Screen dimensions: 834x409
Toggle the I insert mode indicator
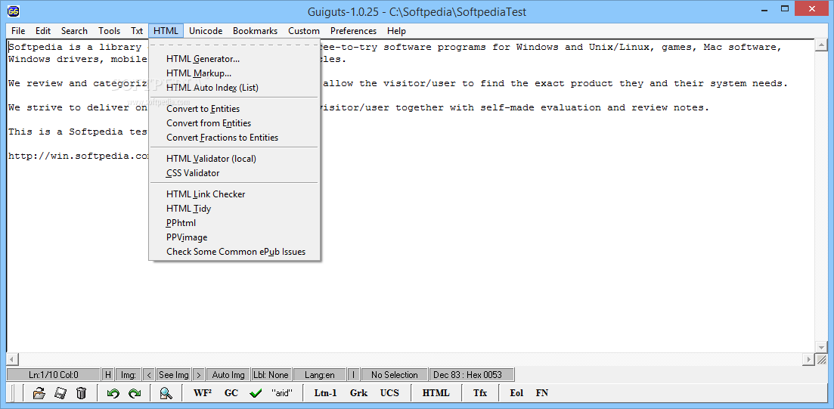[x=354, y=375]
